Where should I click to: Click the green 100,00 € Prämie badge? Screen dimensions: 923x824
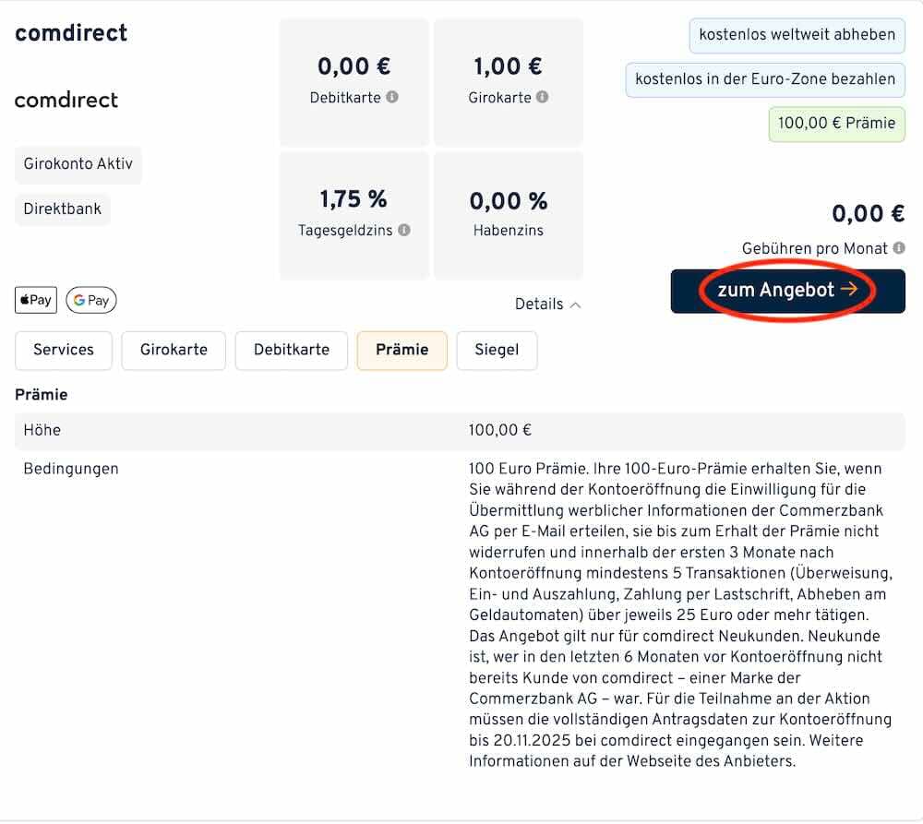[x=836, y=124]
